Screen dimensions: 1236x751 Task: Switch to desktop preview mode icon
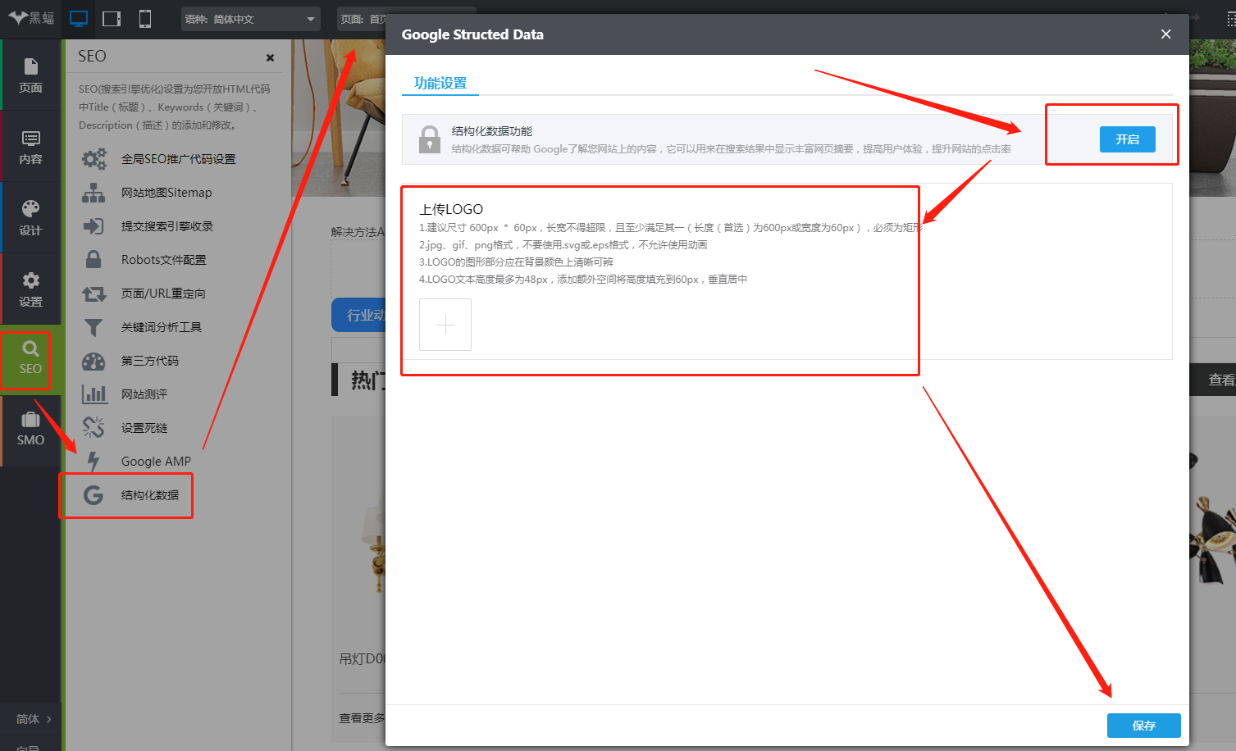79,19
